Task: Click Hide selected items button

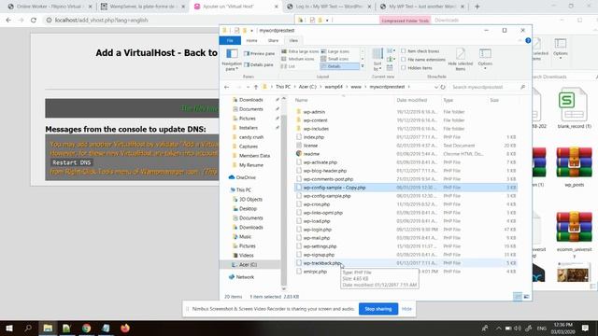Action: pos(461,60)
